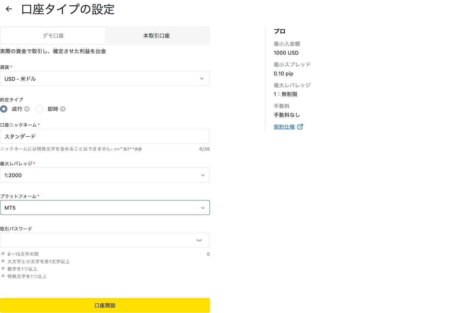Switch to the デモ口座 tab

[x=53, y=36]
